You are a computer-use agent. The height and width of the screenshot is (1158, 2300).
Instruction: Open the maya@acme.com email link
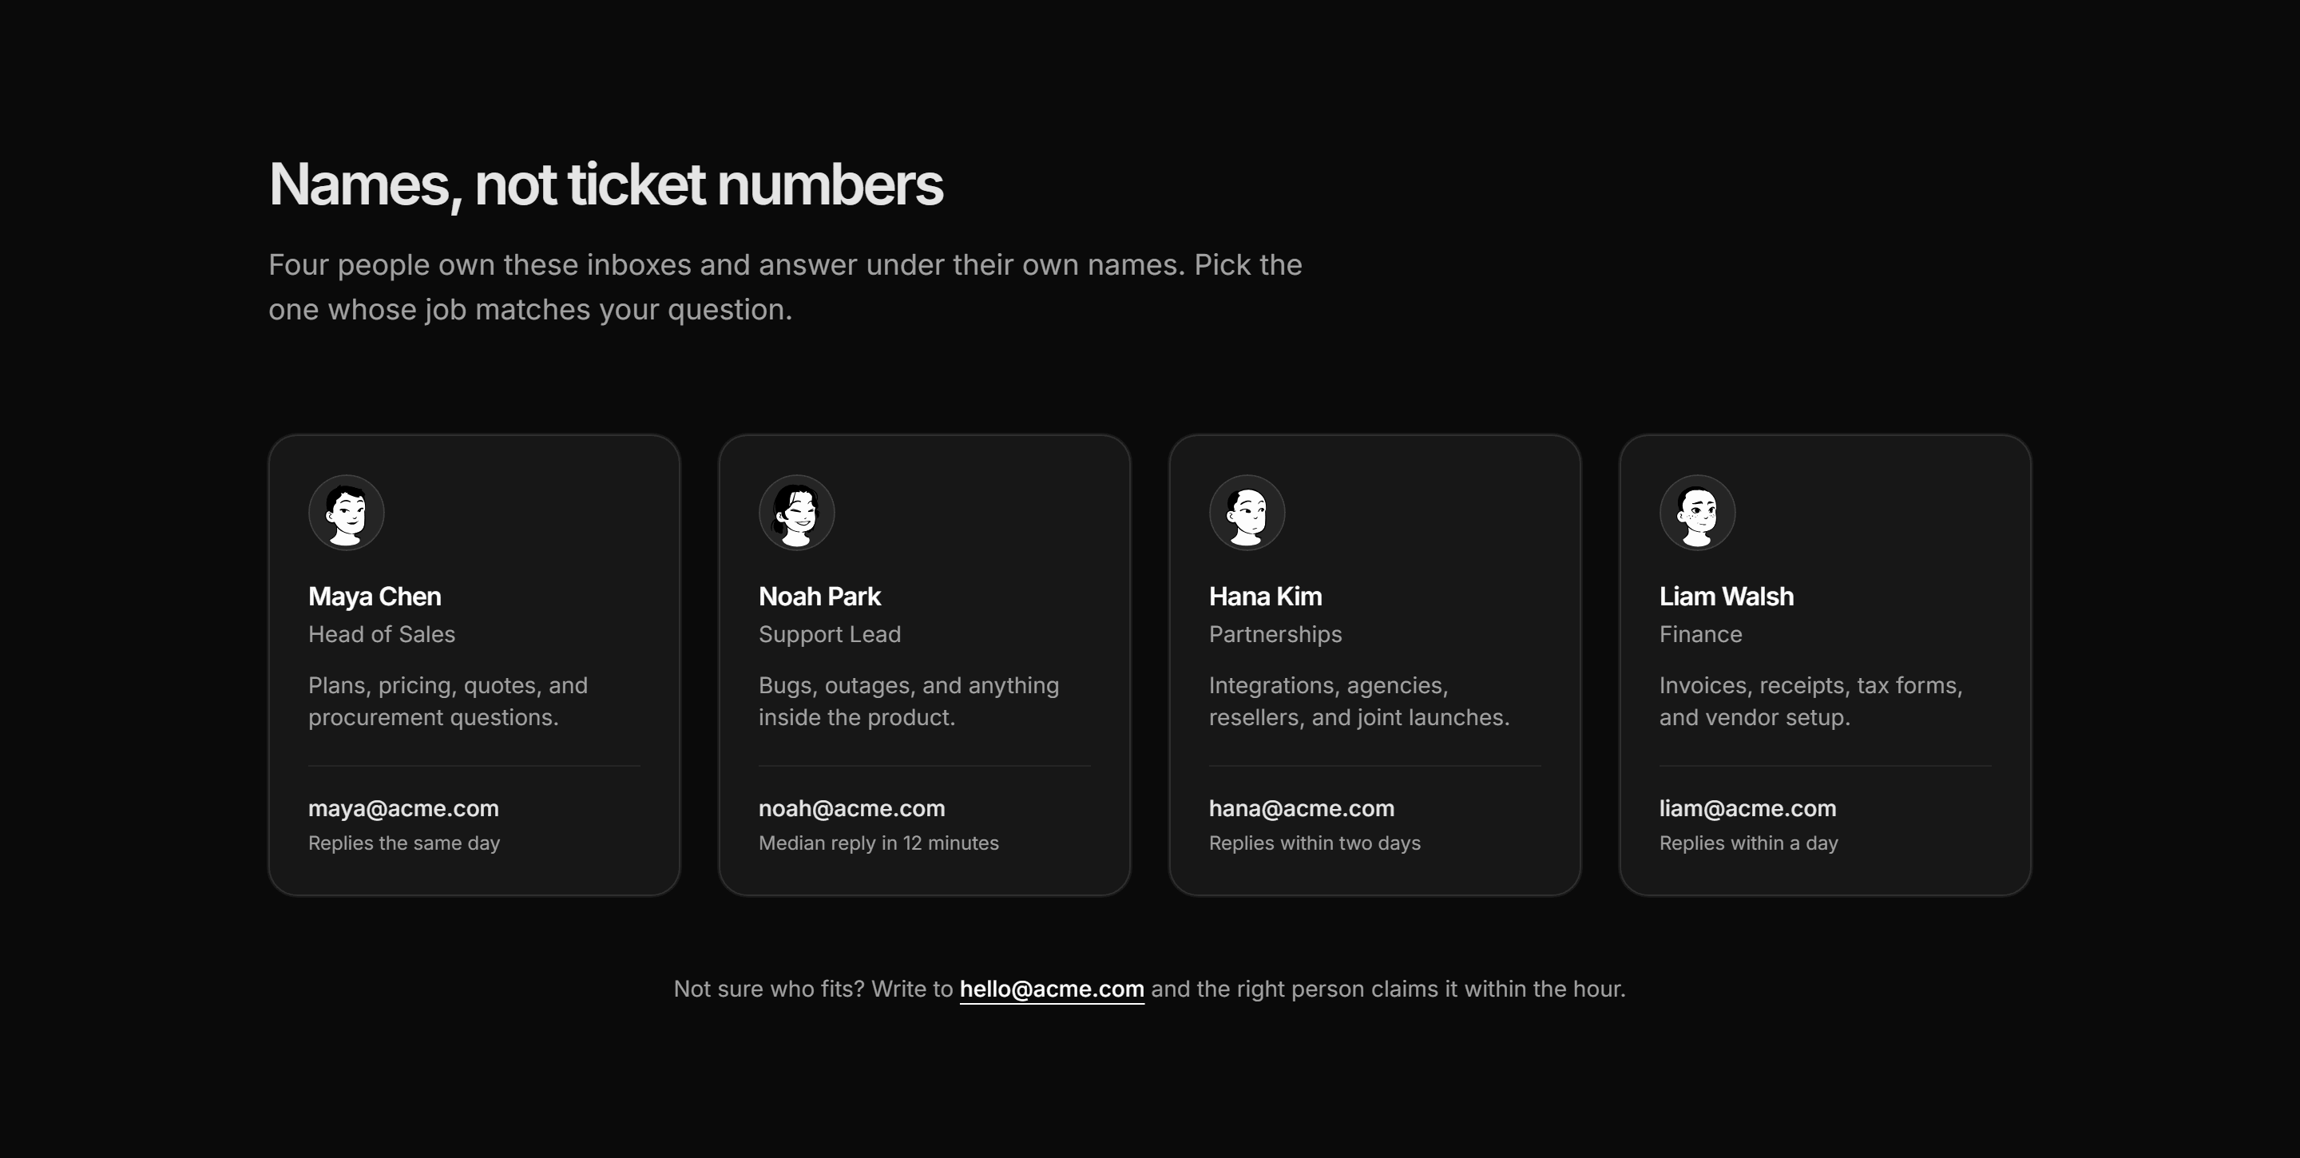click(403, 808)
